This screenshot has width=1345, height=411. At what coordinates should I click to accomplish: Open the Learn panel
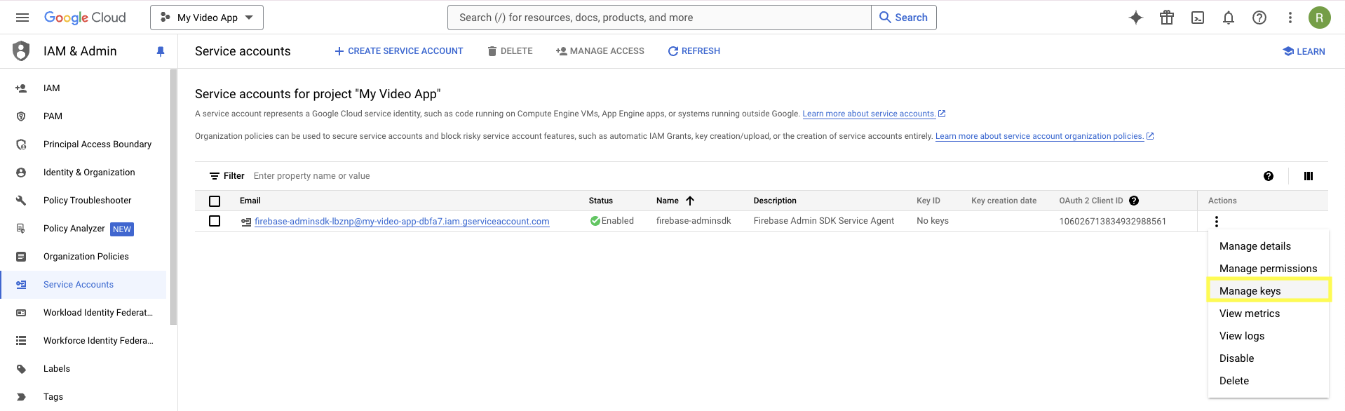tap(1304, 51)
